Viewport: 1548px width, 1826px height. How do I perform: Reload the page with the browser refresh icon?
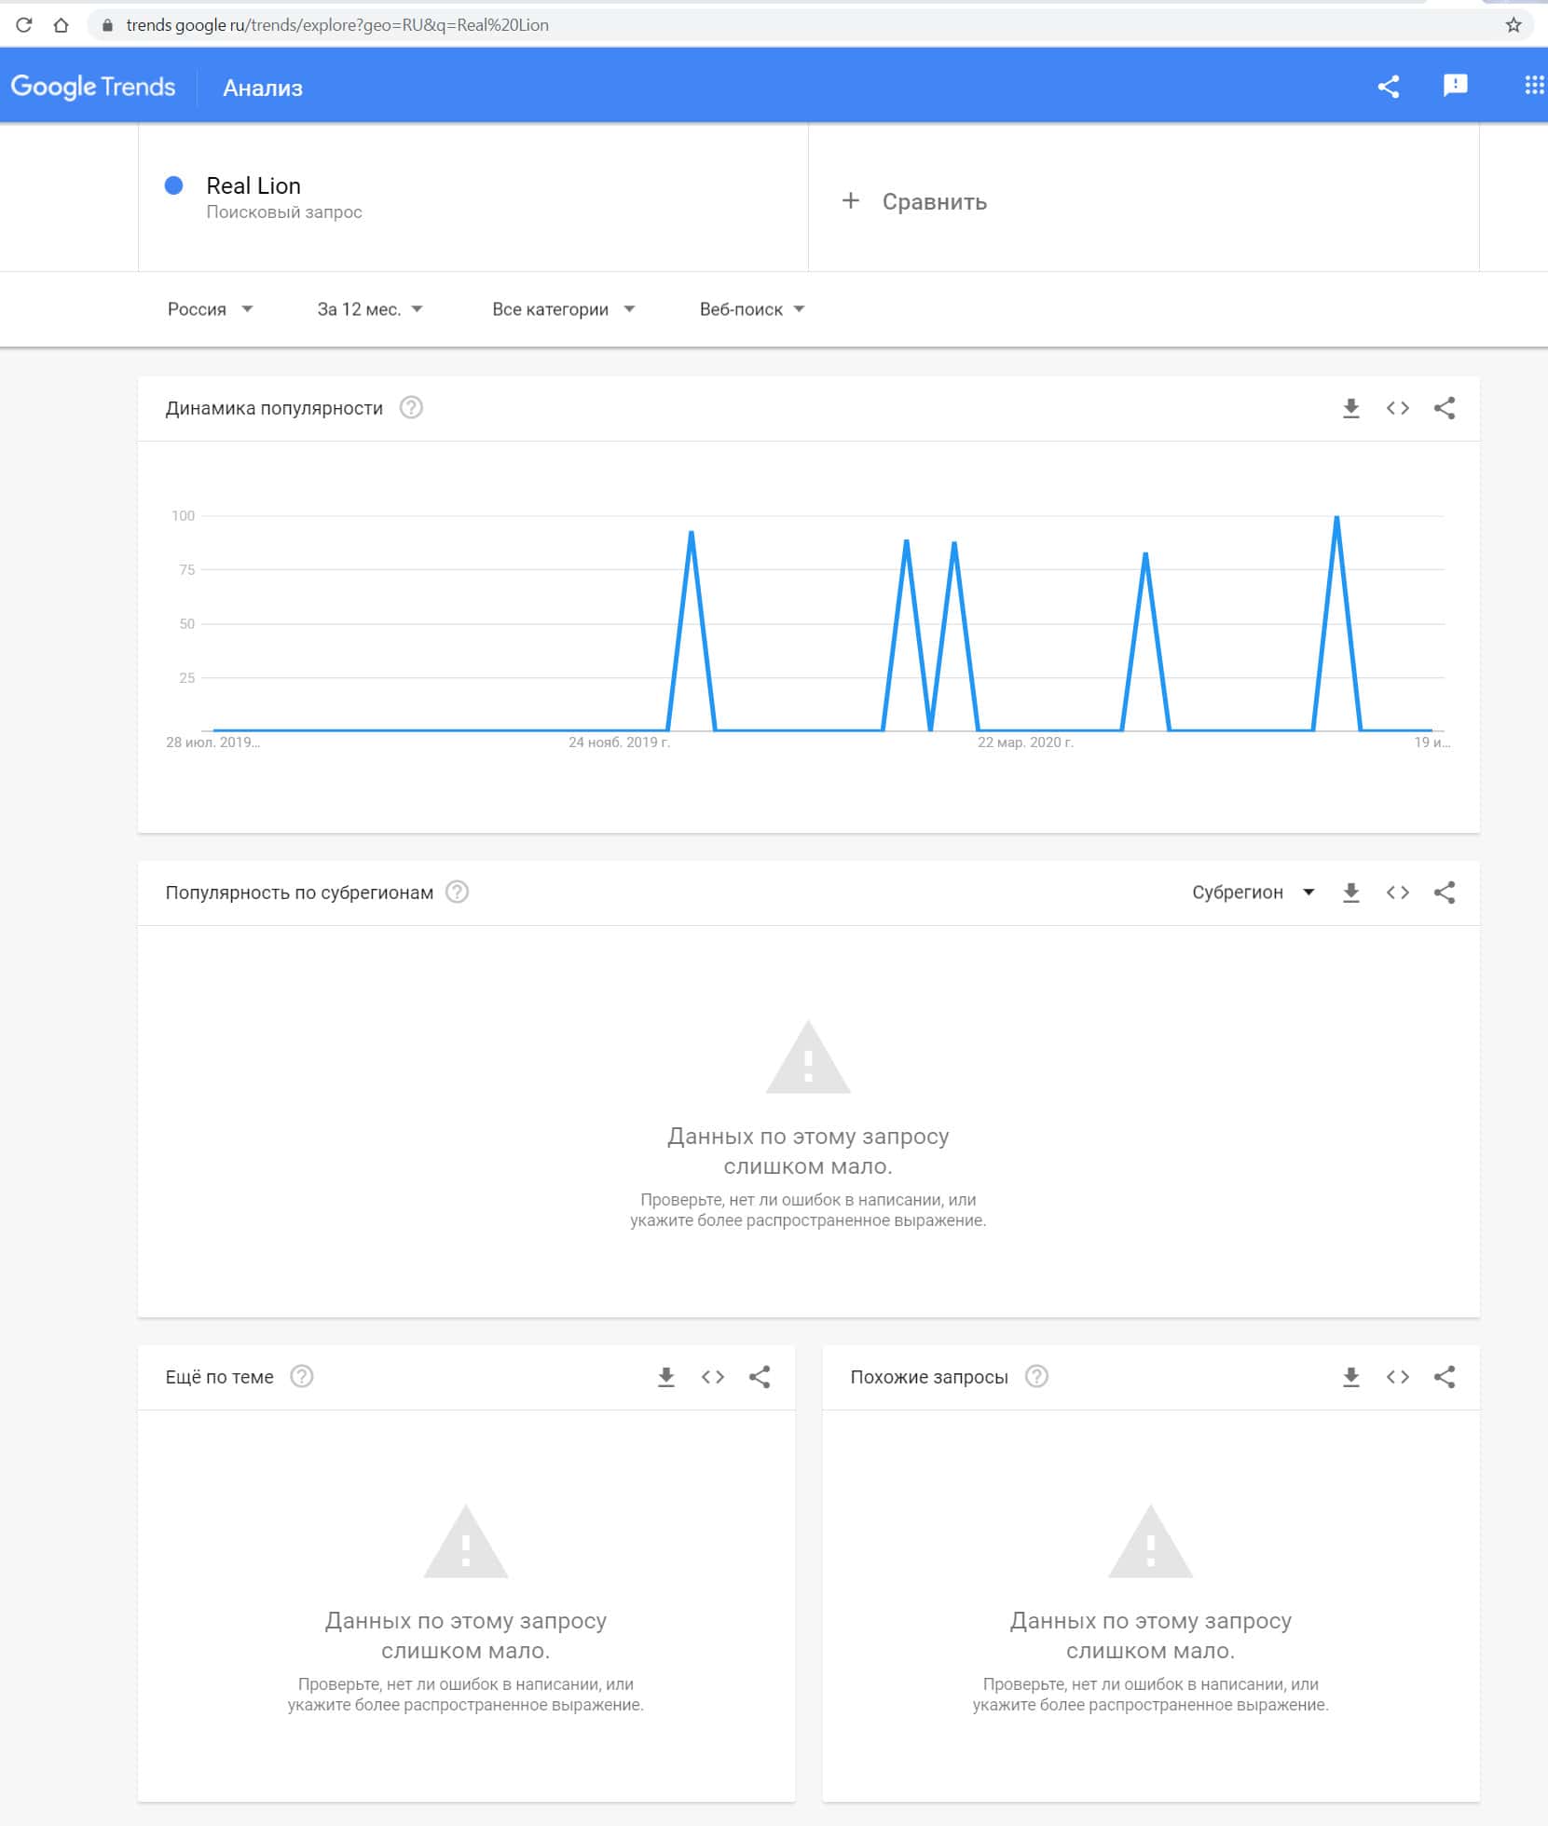(x=24, y=25)
